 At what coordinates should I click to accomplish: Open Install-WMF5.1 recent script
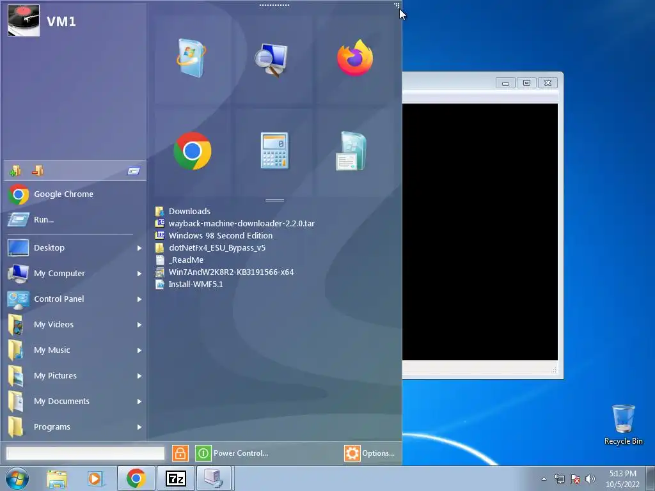(x=189, y=284)
